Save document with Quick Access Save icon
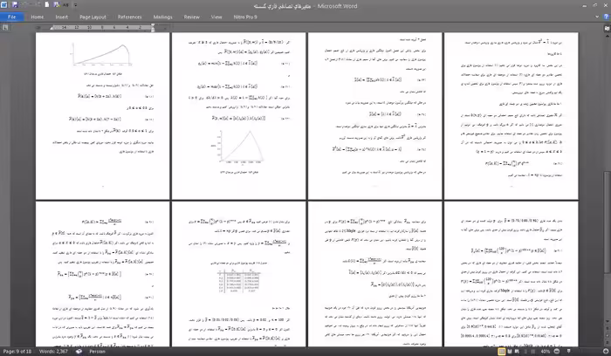Screen dimensions: 611x356 (15, 5)
